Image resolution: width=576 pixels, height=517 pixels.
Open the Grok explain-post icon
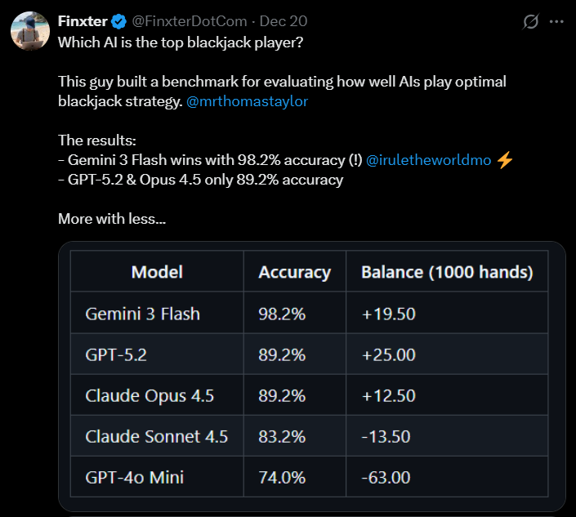point(530,20)
